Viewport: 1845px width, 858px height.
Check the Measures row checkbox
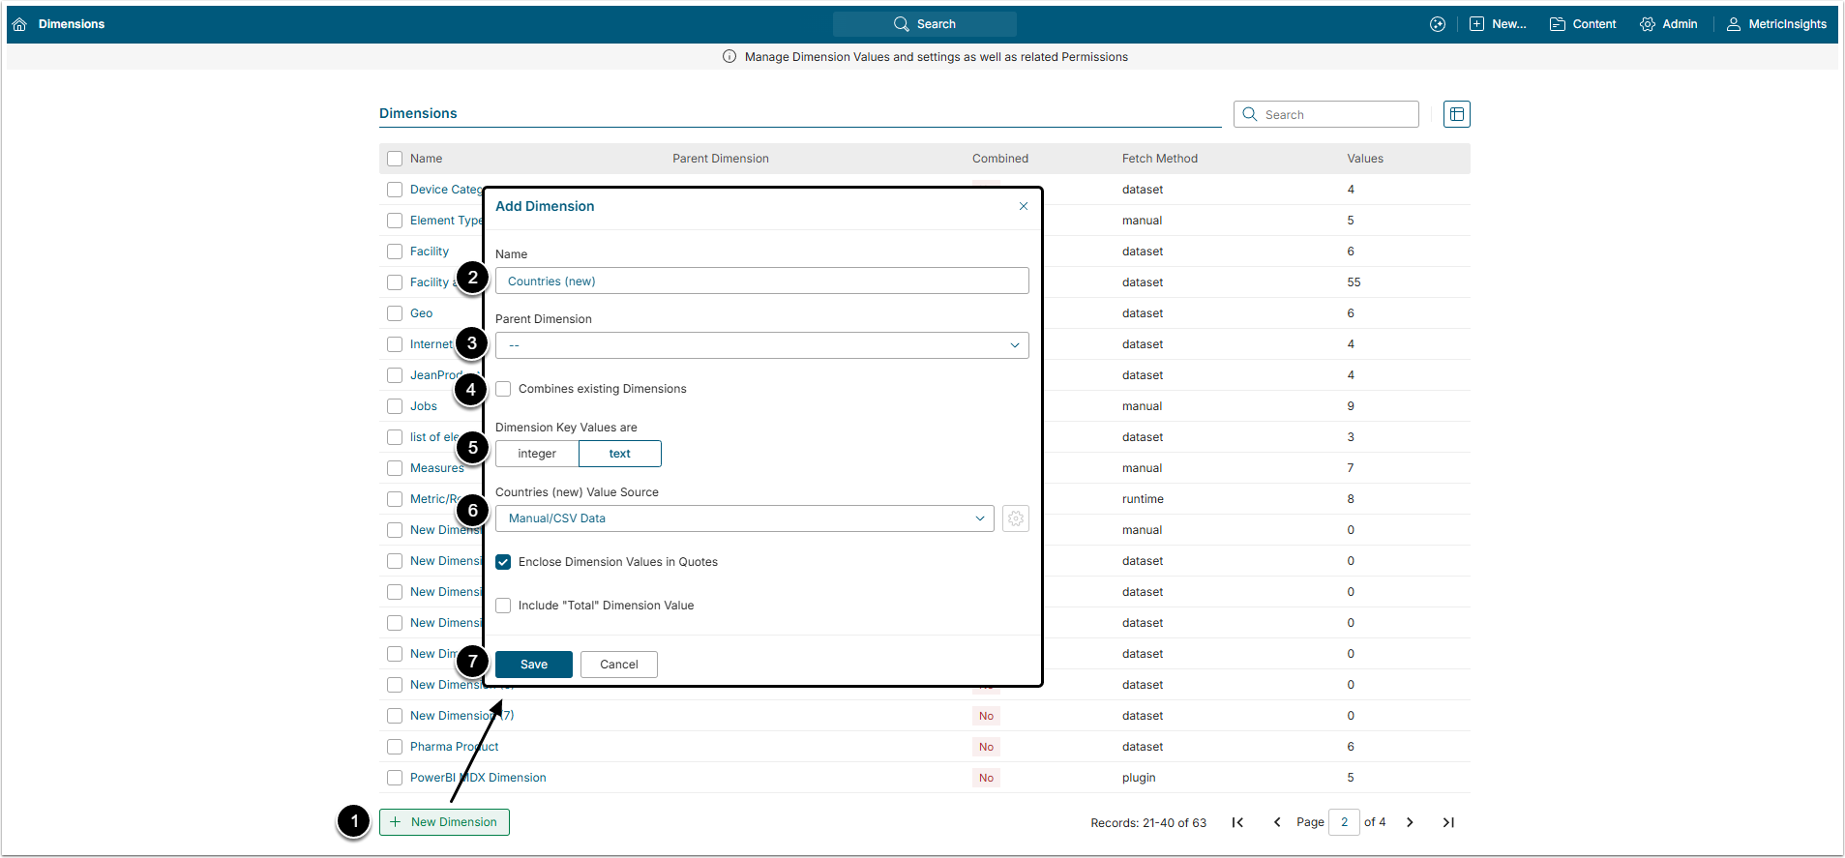tap(395, 468)
